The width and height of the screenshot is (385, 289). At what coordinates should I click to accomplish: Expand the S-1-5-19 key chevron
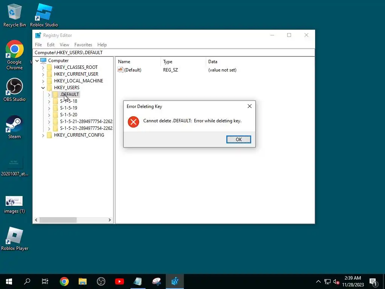coord(49,108)
